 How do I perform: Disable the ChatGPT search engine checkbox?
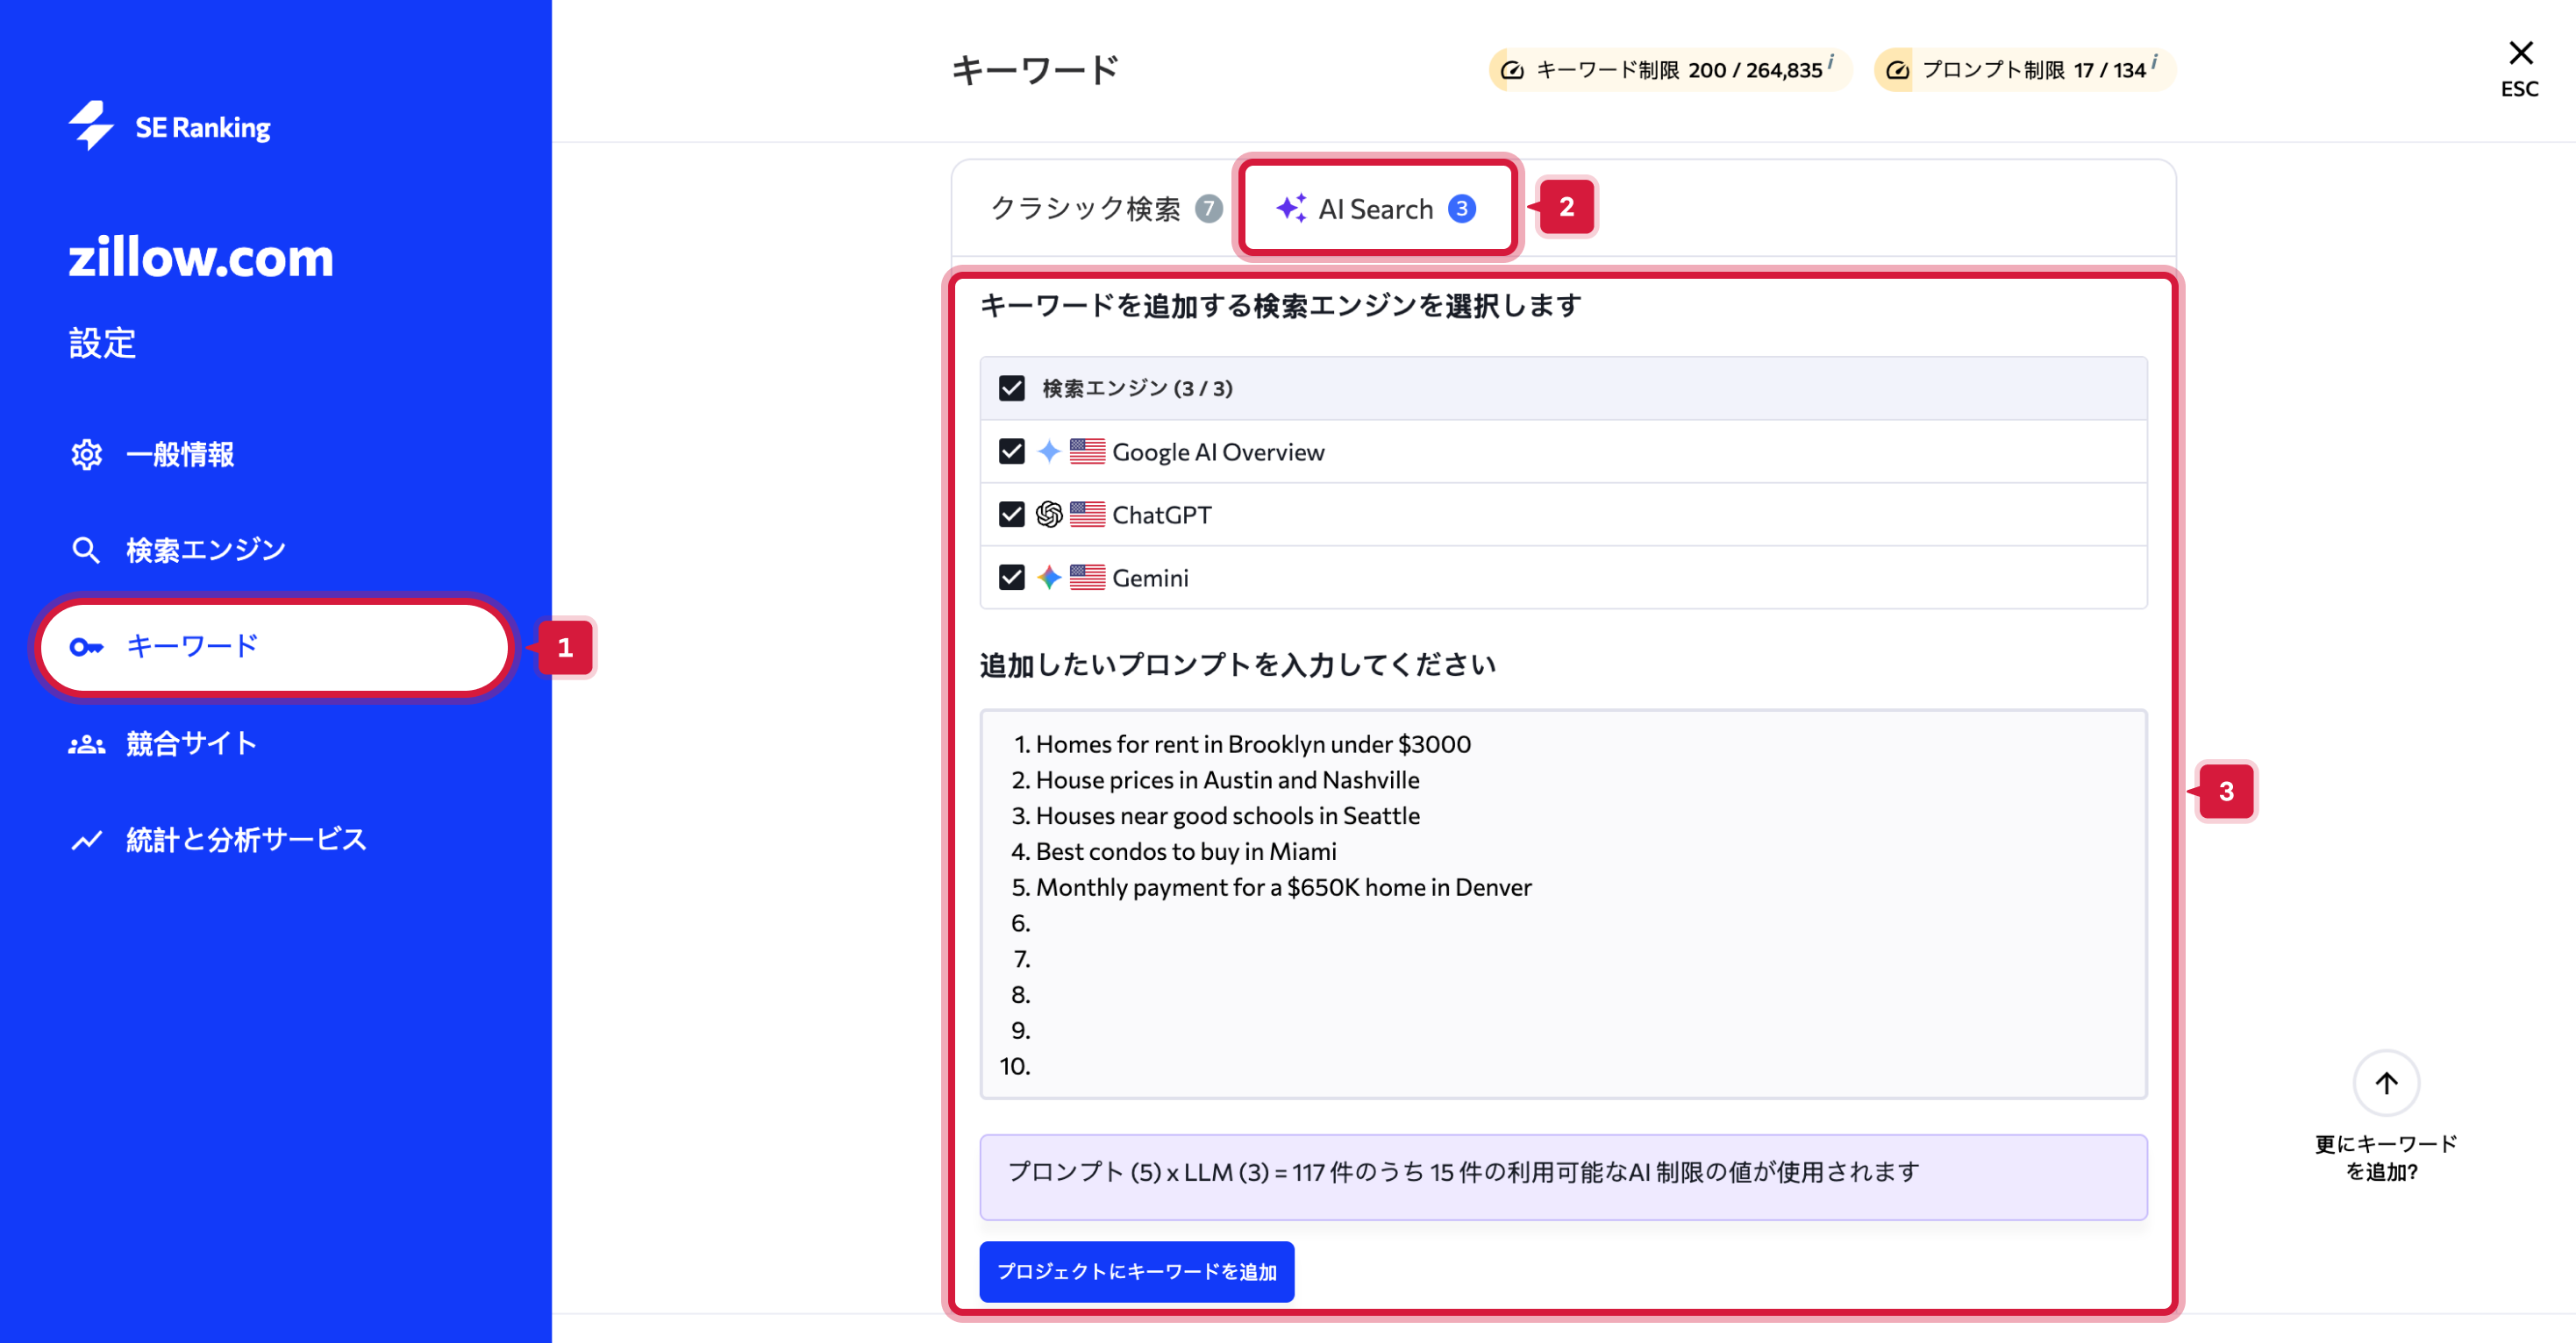tap(1012, 515)
